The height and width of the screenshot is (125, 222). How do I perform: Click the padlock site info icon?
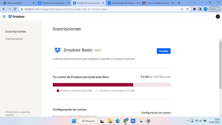point(22,9)
